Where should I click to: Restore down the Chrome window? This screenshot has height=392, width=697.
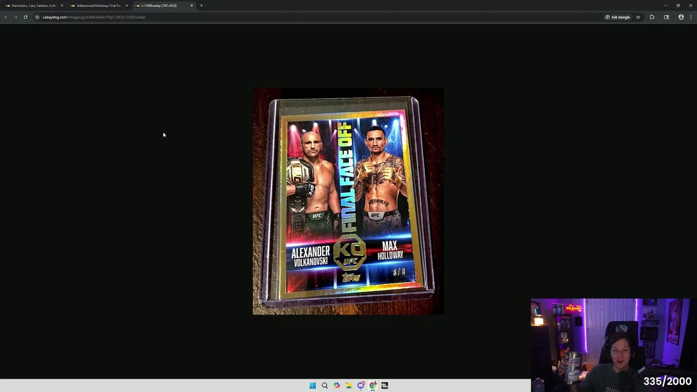(678, 5)
